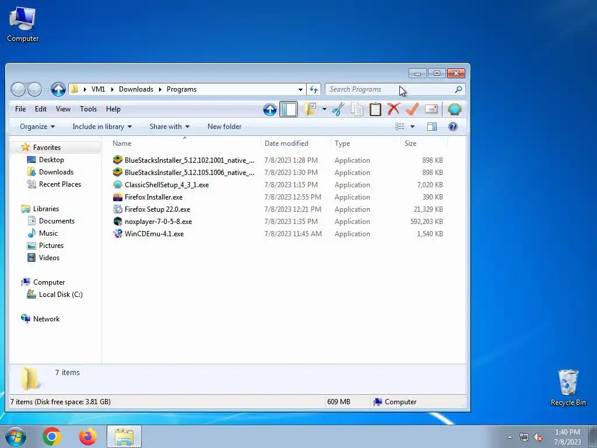Toggle the navigation pane button in Classic toolbar
Screen dimensions: 597x448
(x=289, y=109)
